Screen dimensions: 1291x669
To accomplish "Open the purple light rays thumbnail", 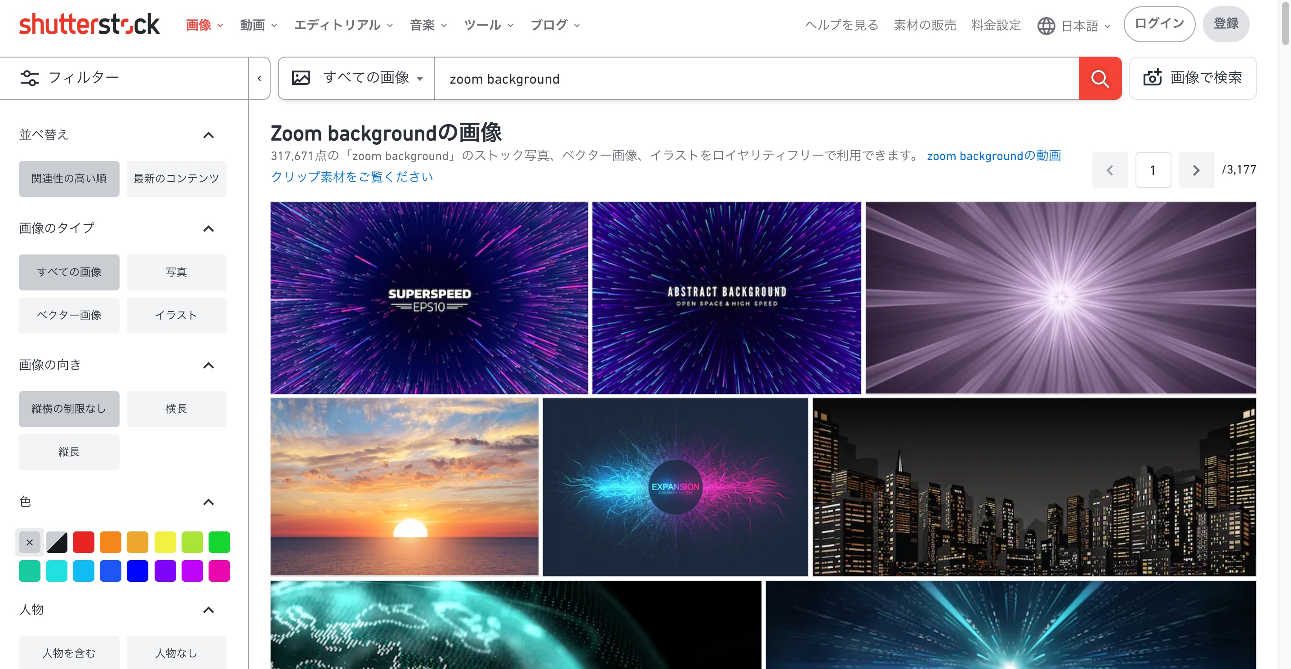I will point(1060,298).
